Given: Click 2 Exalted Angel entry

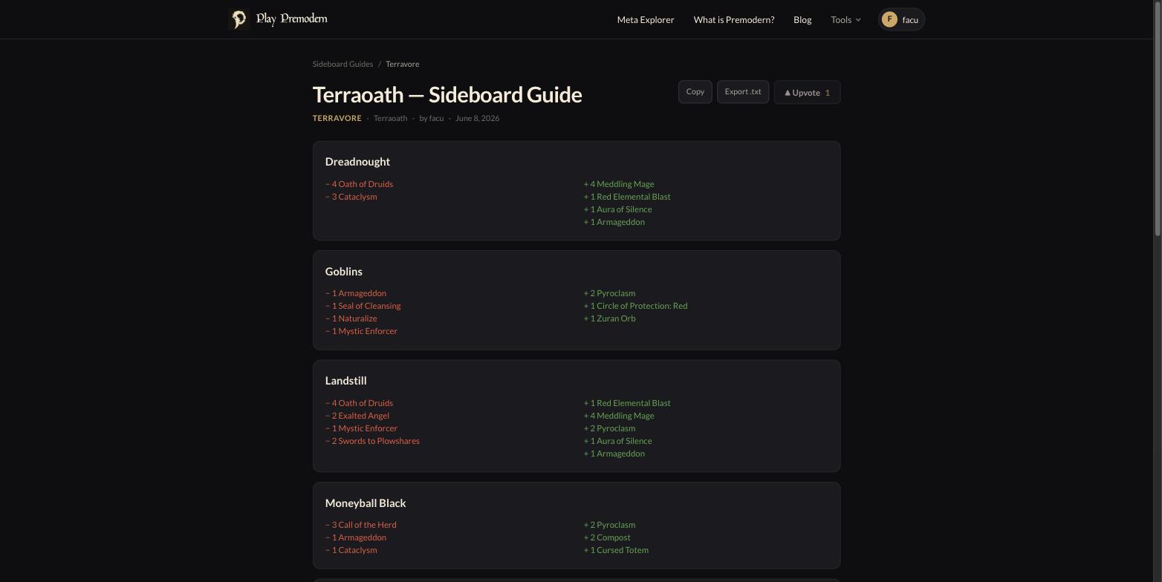Looking at the screenshot, I should coord(357,416).
